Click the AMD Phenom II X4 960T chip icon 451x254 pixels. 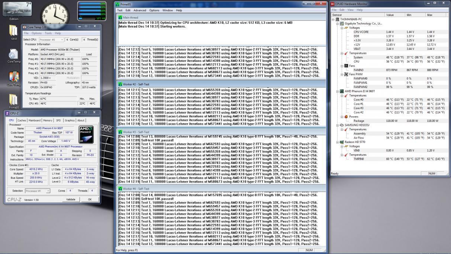[x=342, y=91]
